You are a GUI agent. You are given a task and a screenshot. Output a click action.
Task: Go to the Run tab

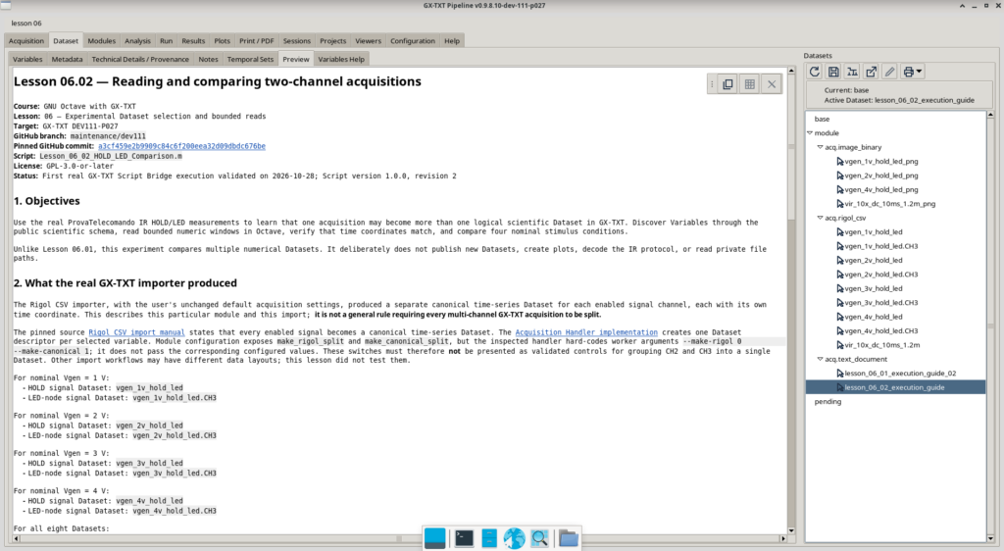(167, 41)
